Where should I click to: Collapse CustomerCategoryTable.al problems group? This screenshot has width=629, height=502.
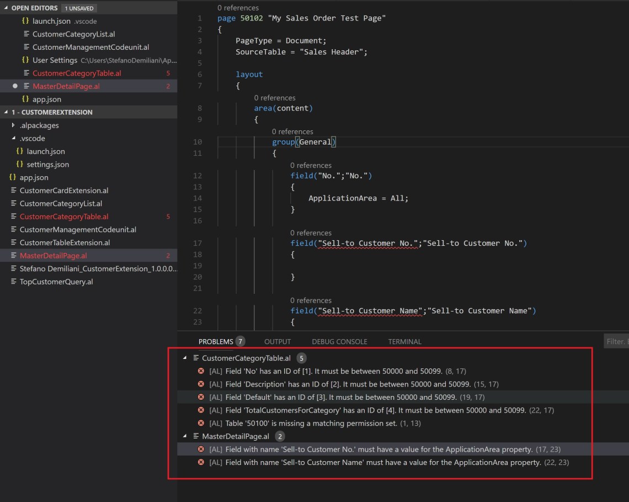coord(185,358)
